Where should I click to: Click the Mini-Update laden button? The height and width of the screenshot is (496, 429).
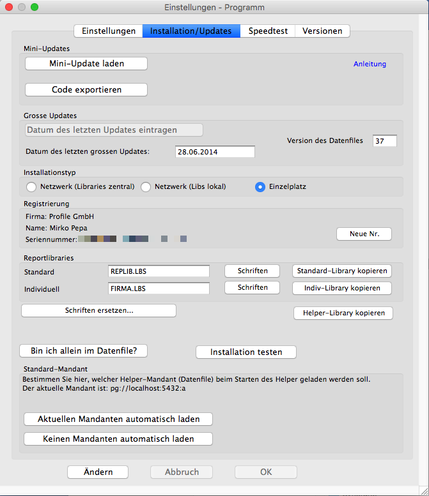coord(86,64)
